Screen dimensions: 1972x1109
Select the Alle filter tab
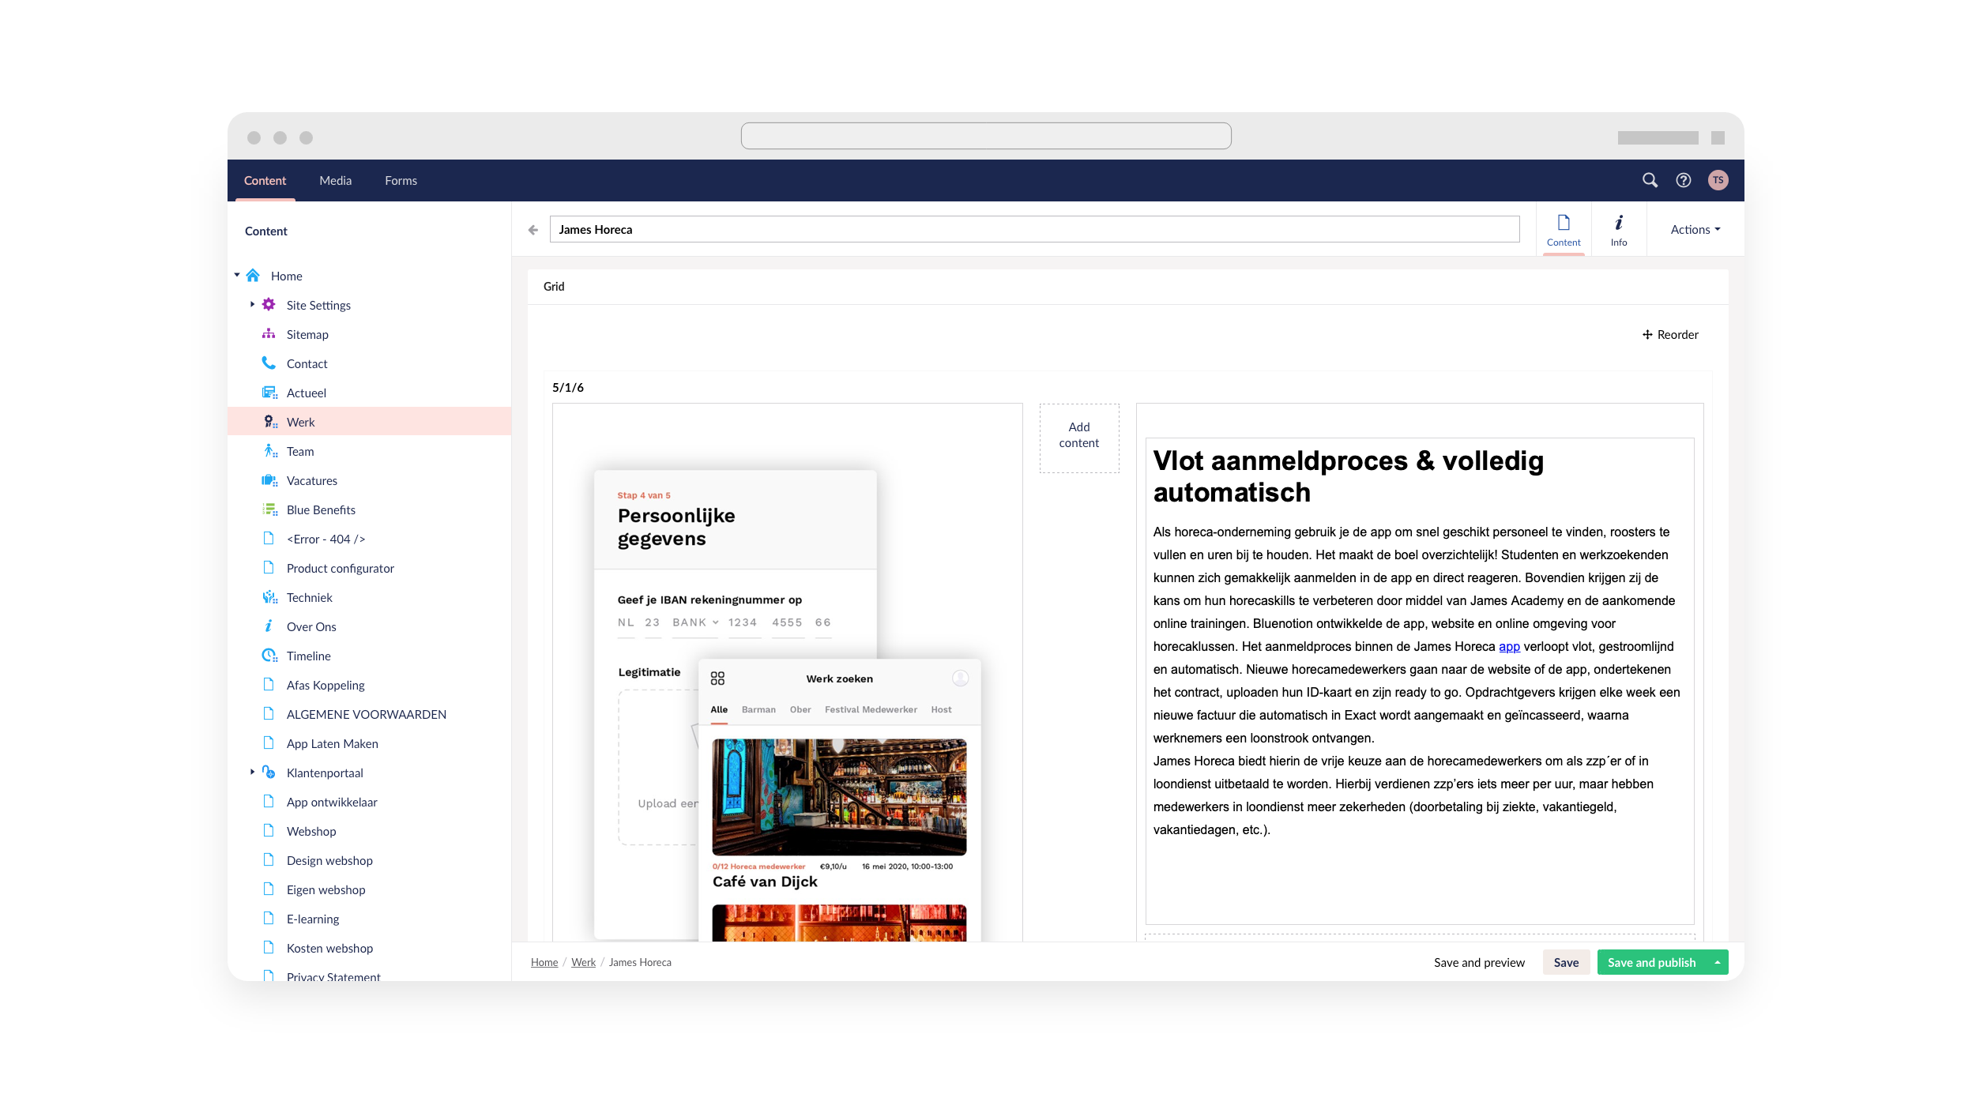coord(719,709)
